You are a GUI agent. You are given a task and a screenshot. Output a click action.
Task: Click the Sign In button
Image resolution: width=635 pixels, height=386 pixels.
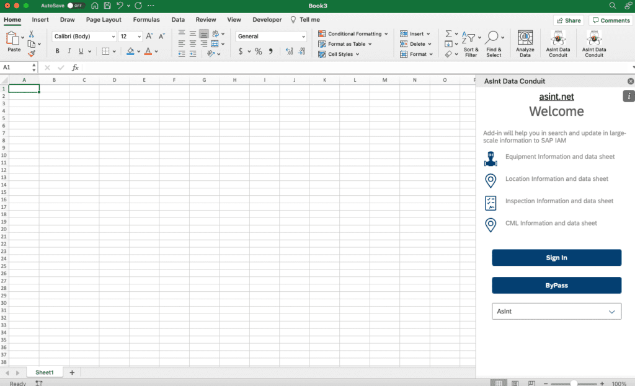(556, 258)
